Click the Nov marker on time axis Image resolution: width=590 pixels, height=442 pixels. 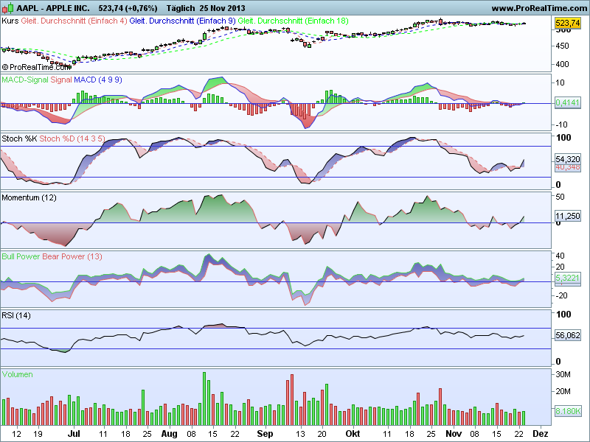pos(454,434)
